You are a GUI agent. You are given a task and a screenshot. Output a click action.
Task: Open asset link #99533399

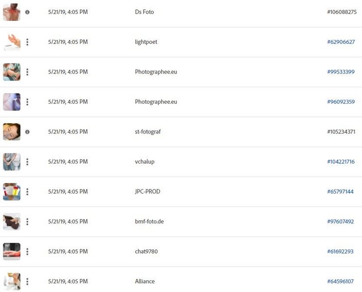pyautogui.click(x=341, y=72)
